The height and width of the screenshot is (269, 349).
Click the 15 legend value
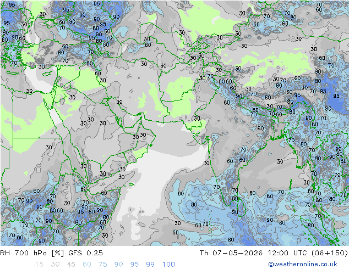(x=39, y=265)
